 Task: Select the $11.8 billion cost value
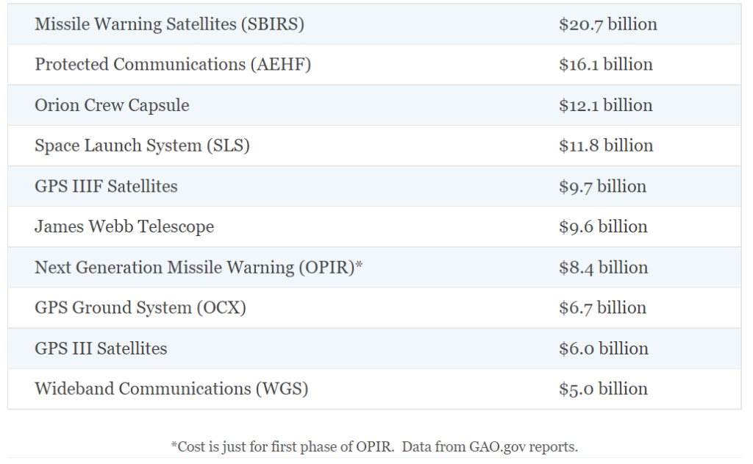(x=605, y=146)
